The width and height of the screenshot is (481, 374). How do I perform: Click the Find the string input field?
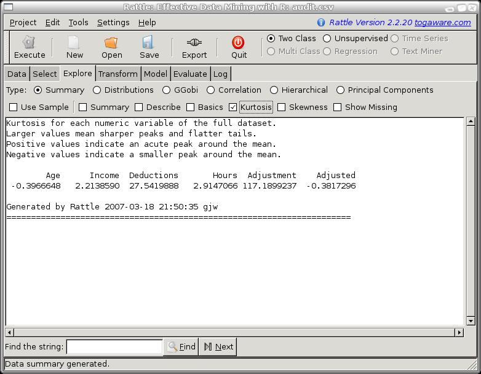point(114,347)
